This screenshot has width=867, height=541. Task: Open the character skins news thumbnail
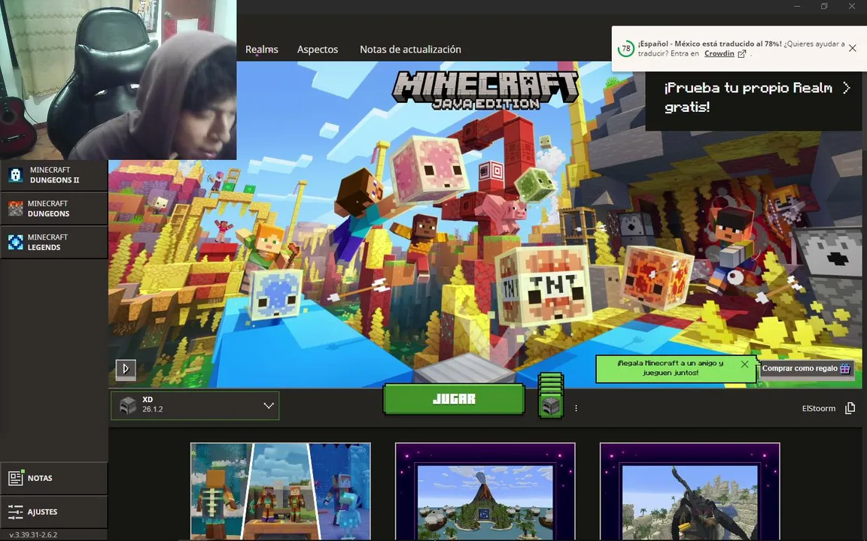280,491
